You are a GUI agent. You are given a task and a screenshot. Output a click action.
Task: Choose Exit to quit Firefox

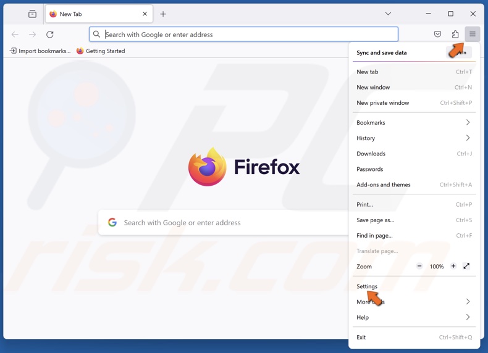[414, 338]
